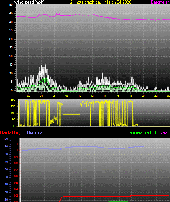Click the "02" hour label on time axis

(x=28, y=96)
